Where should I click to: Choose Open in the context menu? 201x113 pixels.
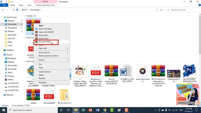click(41, 26)
